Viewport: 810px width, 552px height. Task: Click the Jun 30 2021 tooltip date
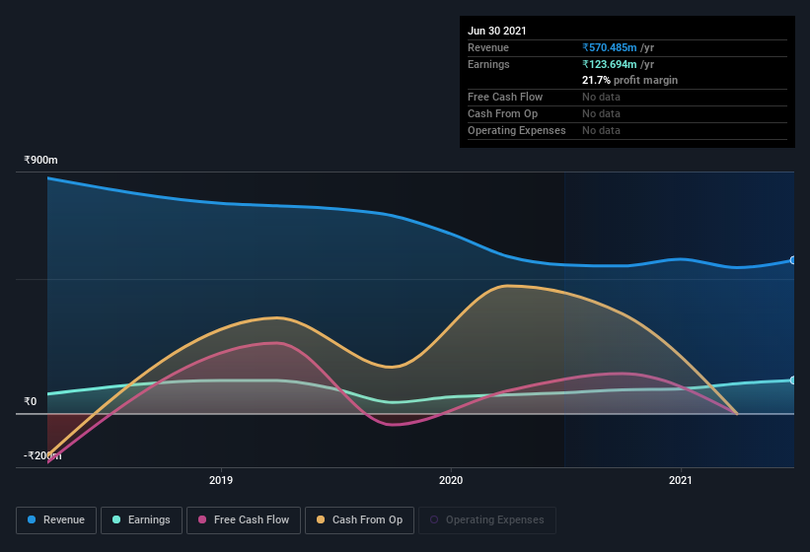coord(497,31)
